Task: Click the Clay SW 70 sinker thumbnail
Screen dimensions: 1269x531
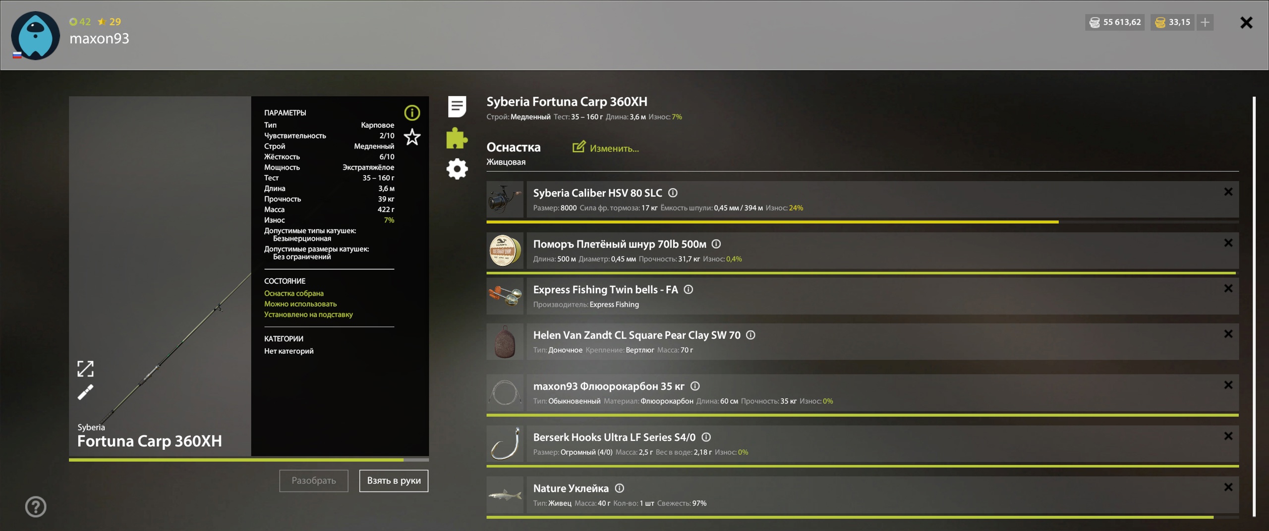Action: [x=505, y=341]
